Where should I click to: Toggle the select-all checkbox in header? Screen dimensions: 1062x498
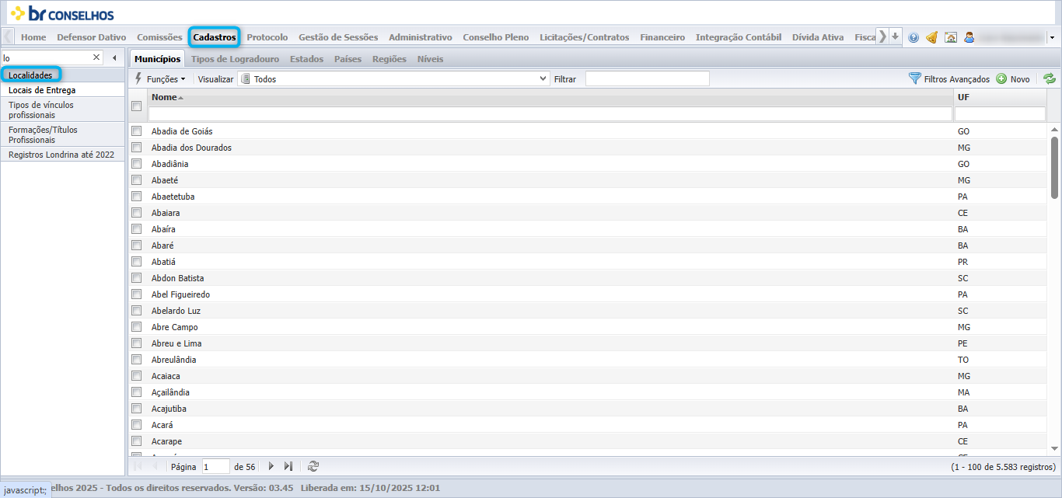tap(137, 106)
